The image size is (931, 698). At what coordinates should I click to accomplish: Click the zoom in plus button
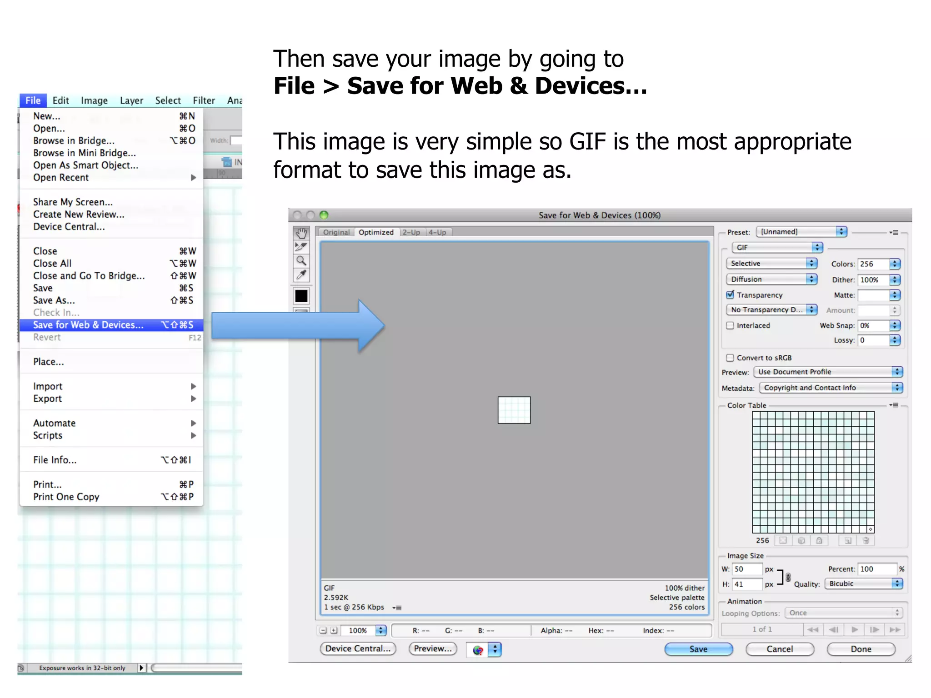[334, 630]
